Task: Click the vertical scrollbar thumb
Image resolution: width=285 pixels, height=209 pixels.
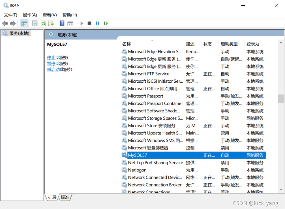Action: pos(281,99)
